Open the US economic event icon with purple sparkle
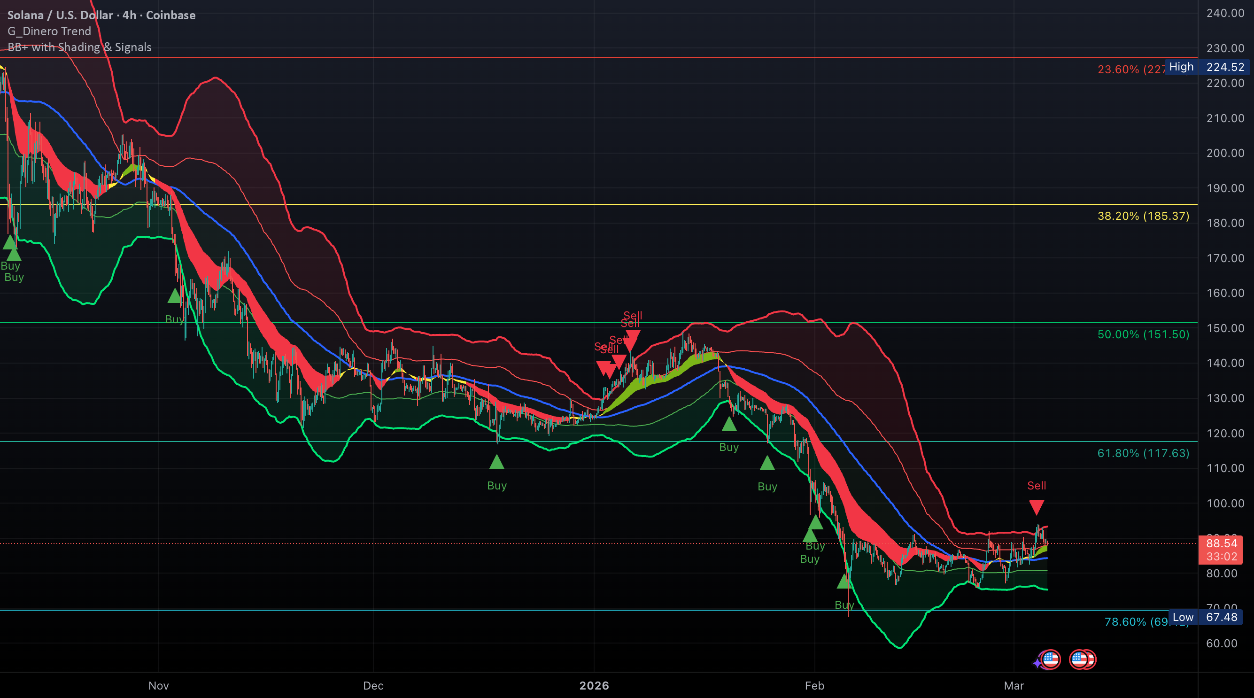This screenshot has height=698, width=1254. coord(1047,660)
